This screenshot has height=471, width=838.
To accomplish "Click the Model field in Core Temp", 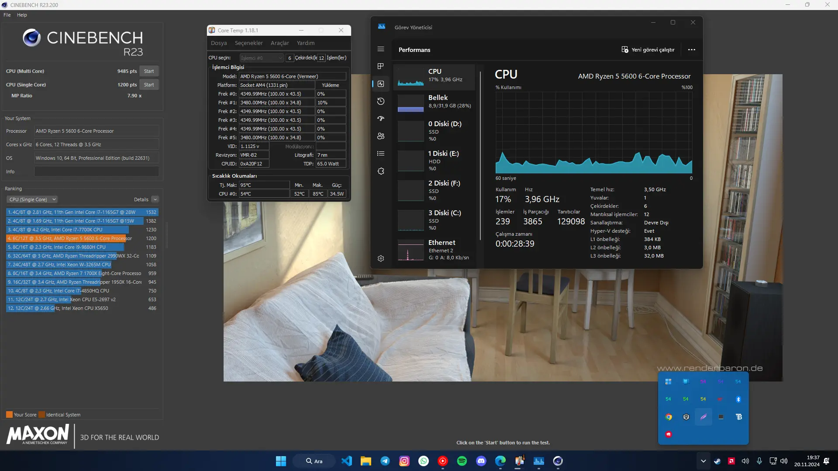I will [x=293, y=76].
